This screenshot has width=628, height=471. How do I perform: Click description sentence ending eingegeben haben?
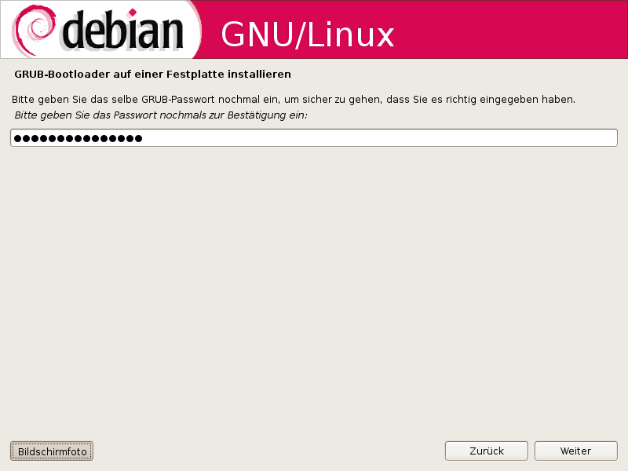(294, 100)
